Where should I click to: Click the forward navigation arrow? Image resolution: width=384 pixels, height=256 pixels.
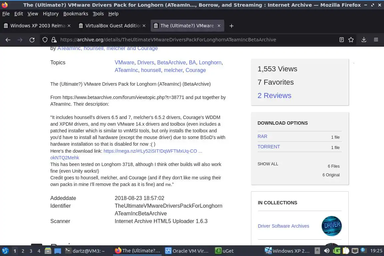click(20, 40)
